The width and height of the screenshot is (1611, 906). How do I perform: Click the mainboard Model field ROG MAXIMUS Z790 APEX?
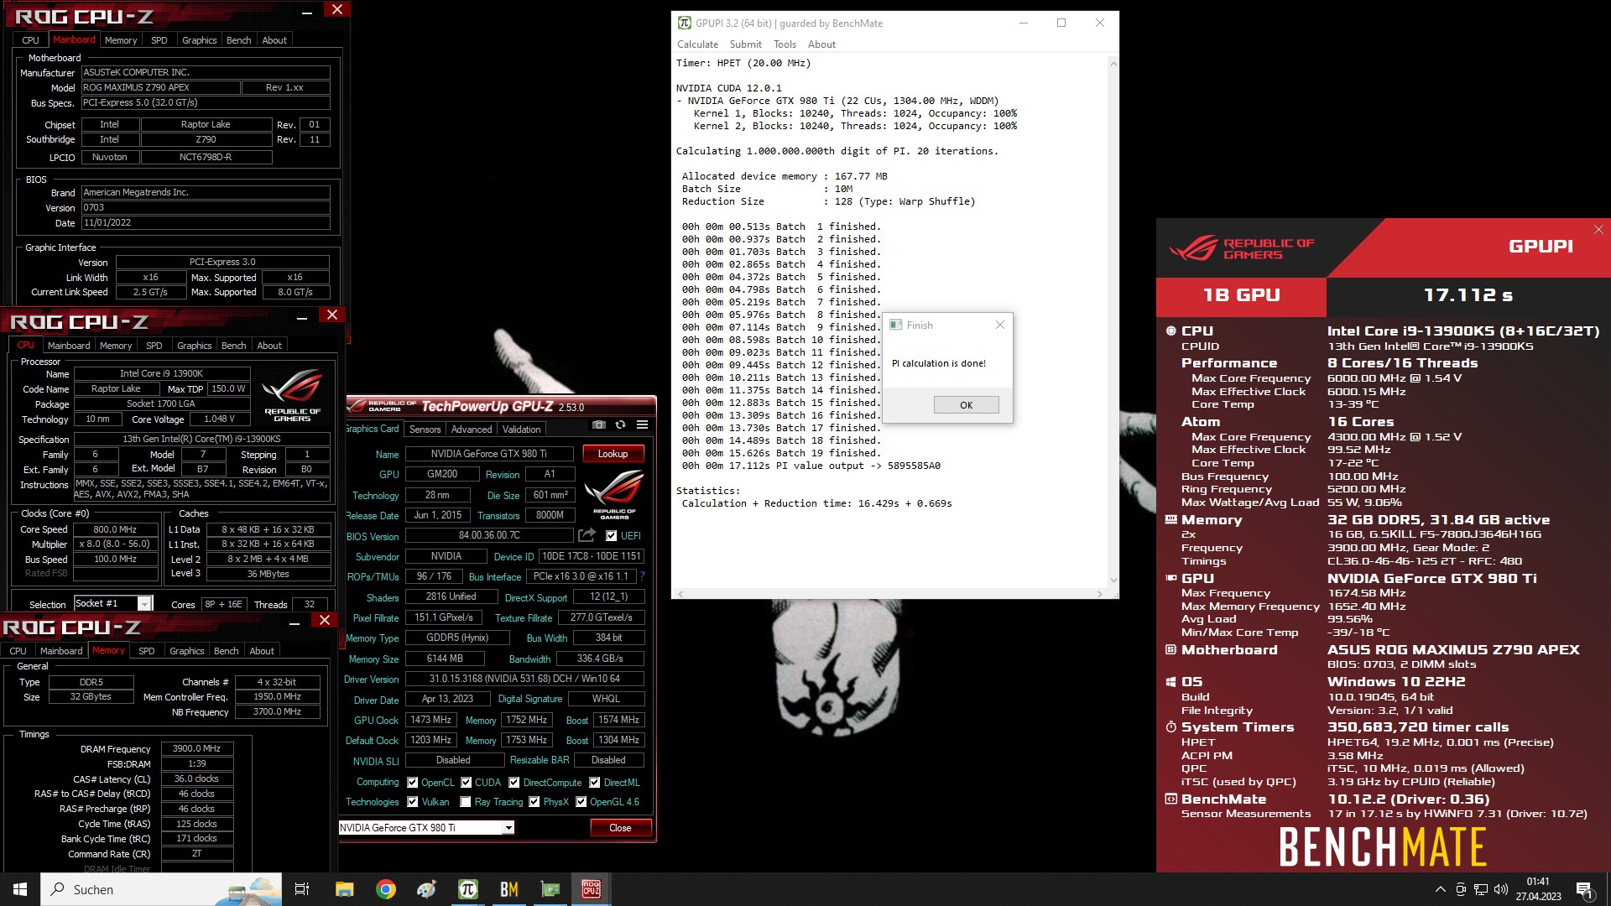pyautogui.click(x=160, y=87)
